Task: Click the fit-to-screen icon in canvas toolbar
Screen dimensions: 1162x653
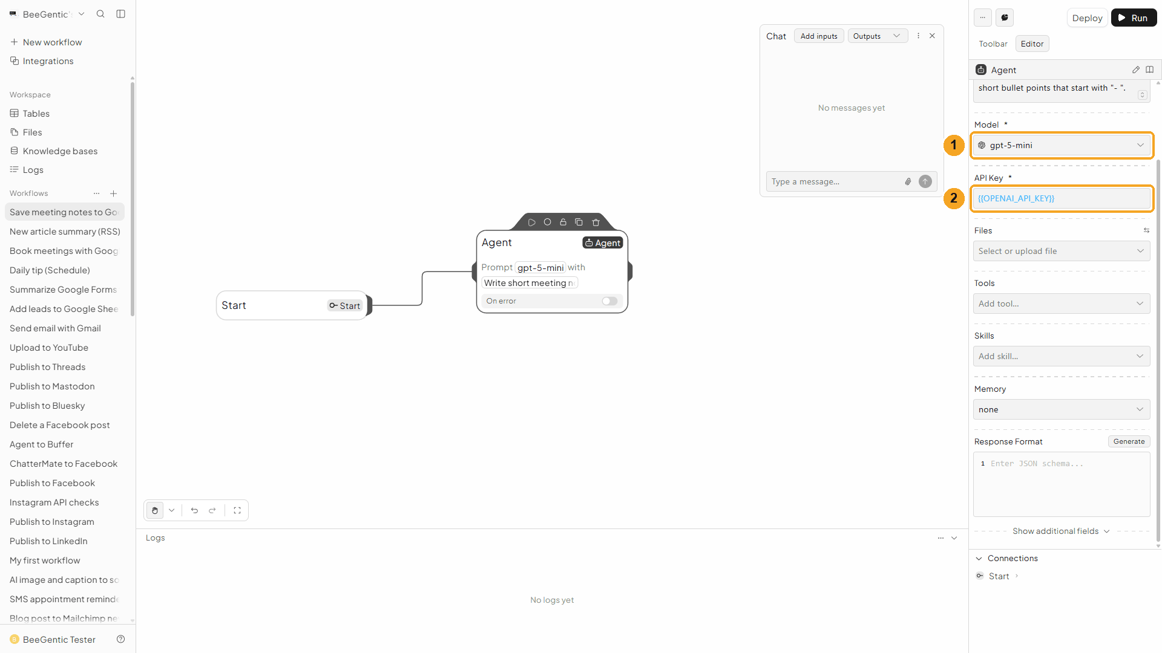Action: point(237,510)
